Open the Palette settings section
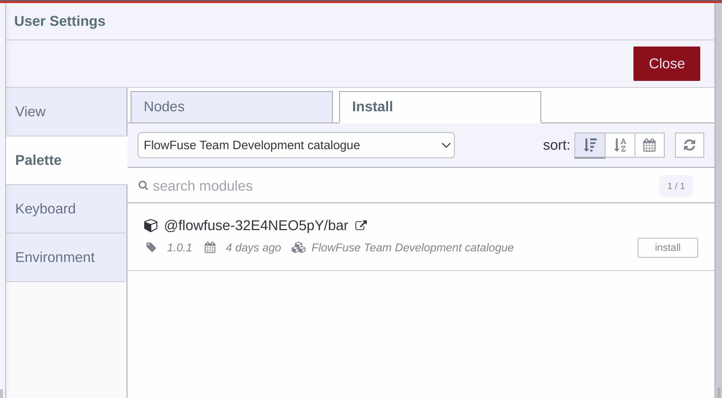Image resolution: width=722 pixels, height=398 pixels. 38,160
